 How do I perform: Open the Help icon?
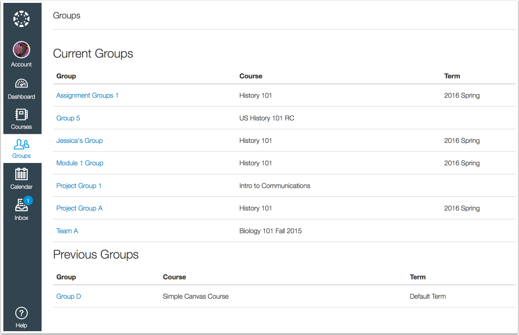tap(22, 313)
